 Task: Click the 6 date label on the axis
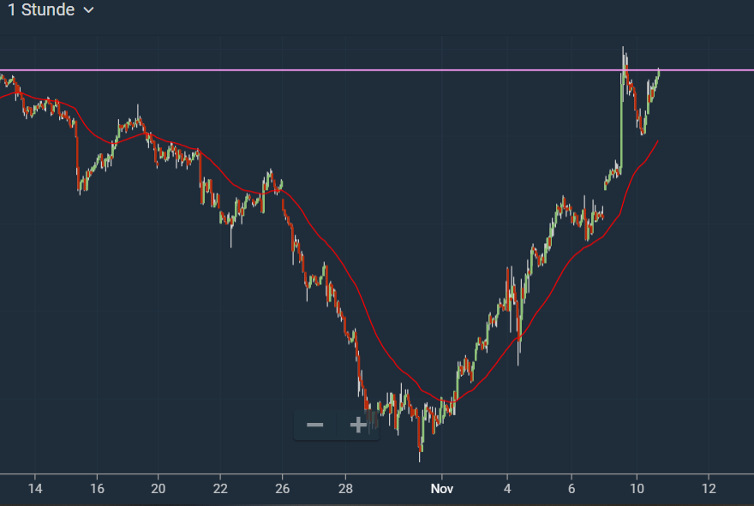571,489
